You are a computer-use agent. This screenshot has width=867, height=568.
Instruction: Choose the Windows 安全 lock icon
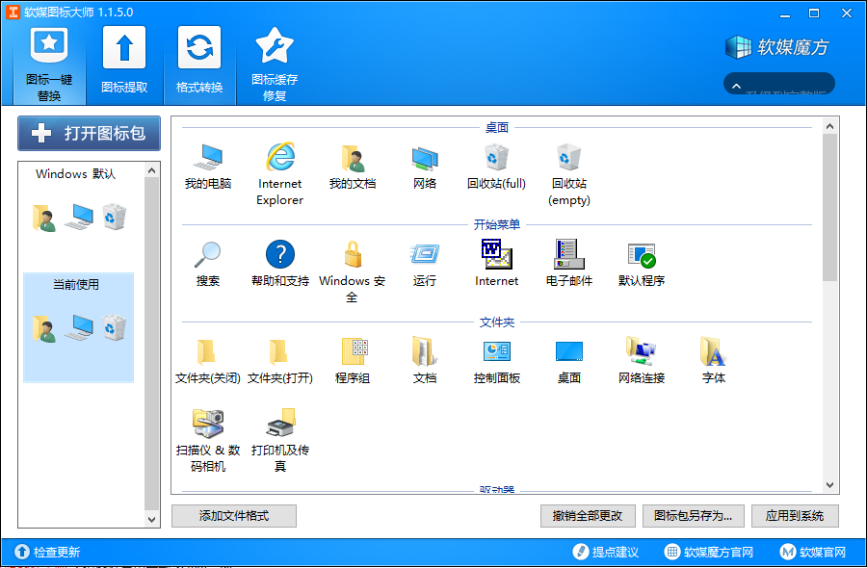pyautogui.click(x=353, y=255)
